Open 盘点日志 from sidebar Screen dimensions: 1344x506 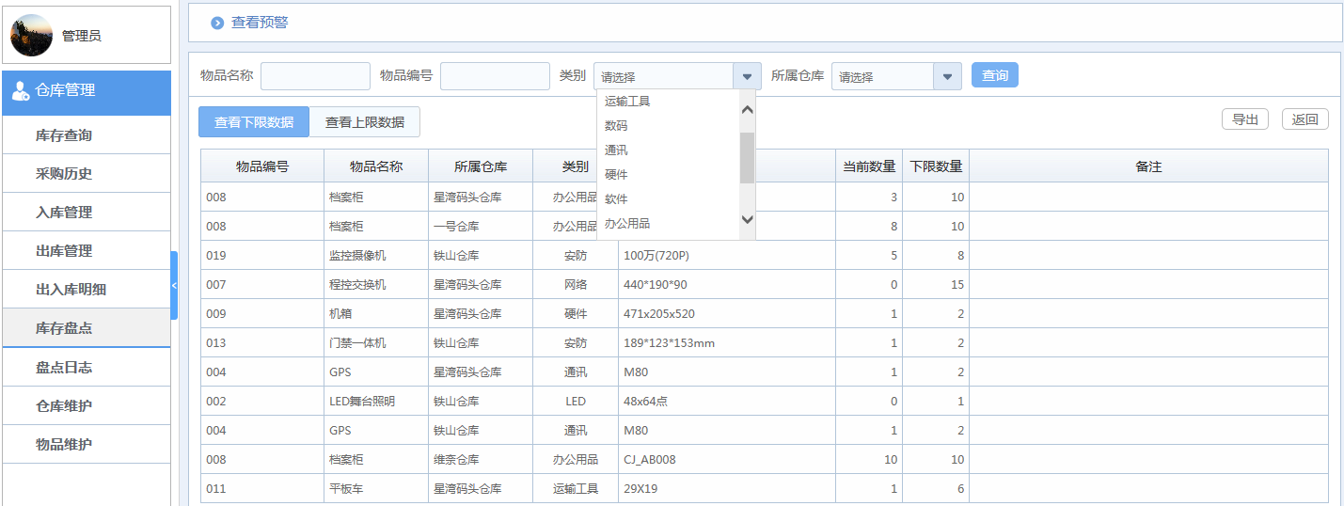(x=64, y=368)
